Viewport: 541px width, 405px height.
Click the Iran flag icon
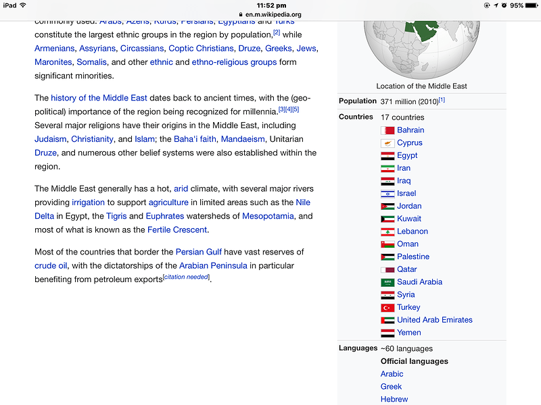[387, 168]
